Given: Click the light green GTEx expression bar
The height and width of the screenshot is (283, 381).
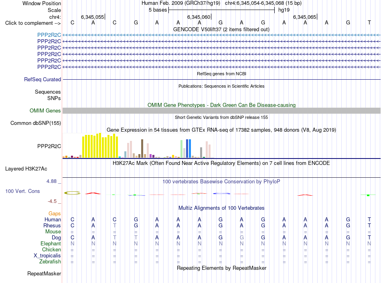Looking at the screenshot, I should [181, 149].
